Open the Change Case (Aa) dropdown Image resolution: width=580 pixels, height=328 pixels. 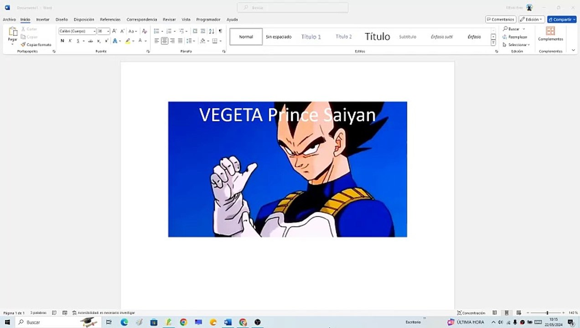(x=133, y=31)
